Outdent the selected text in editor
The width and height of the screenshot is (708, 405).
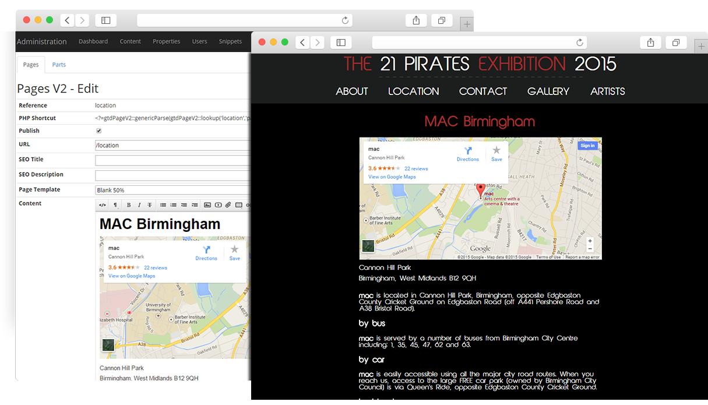tap(184, 205)
